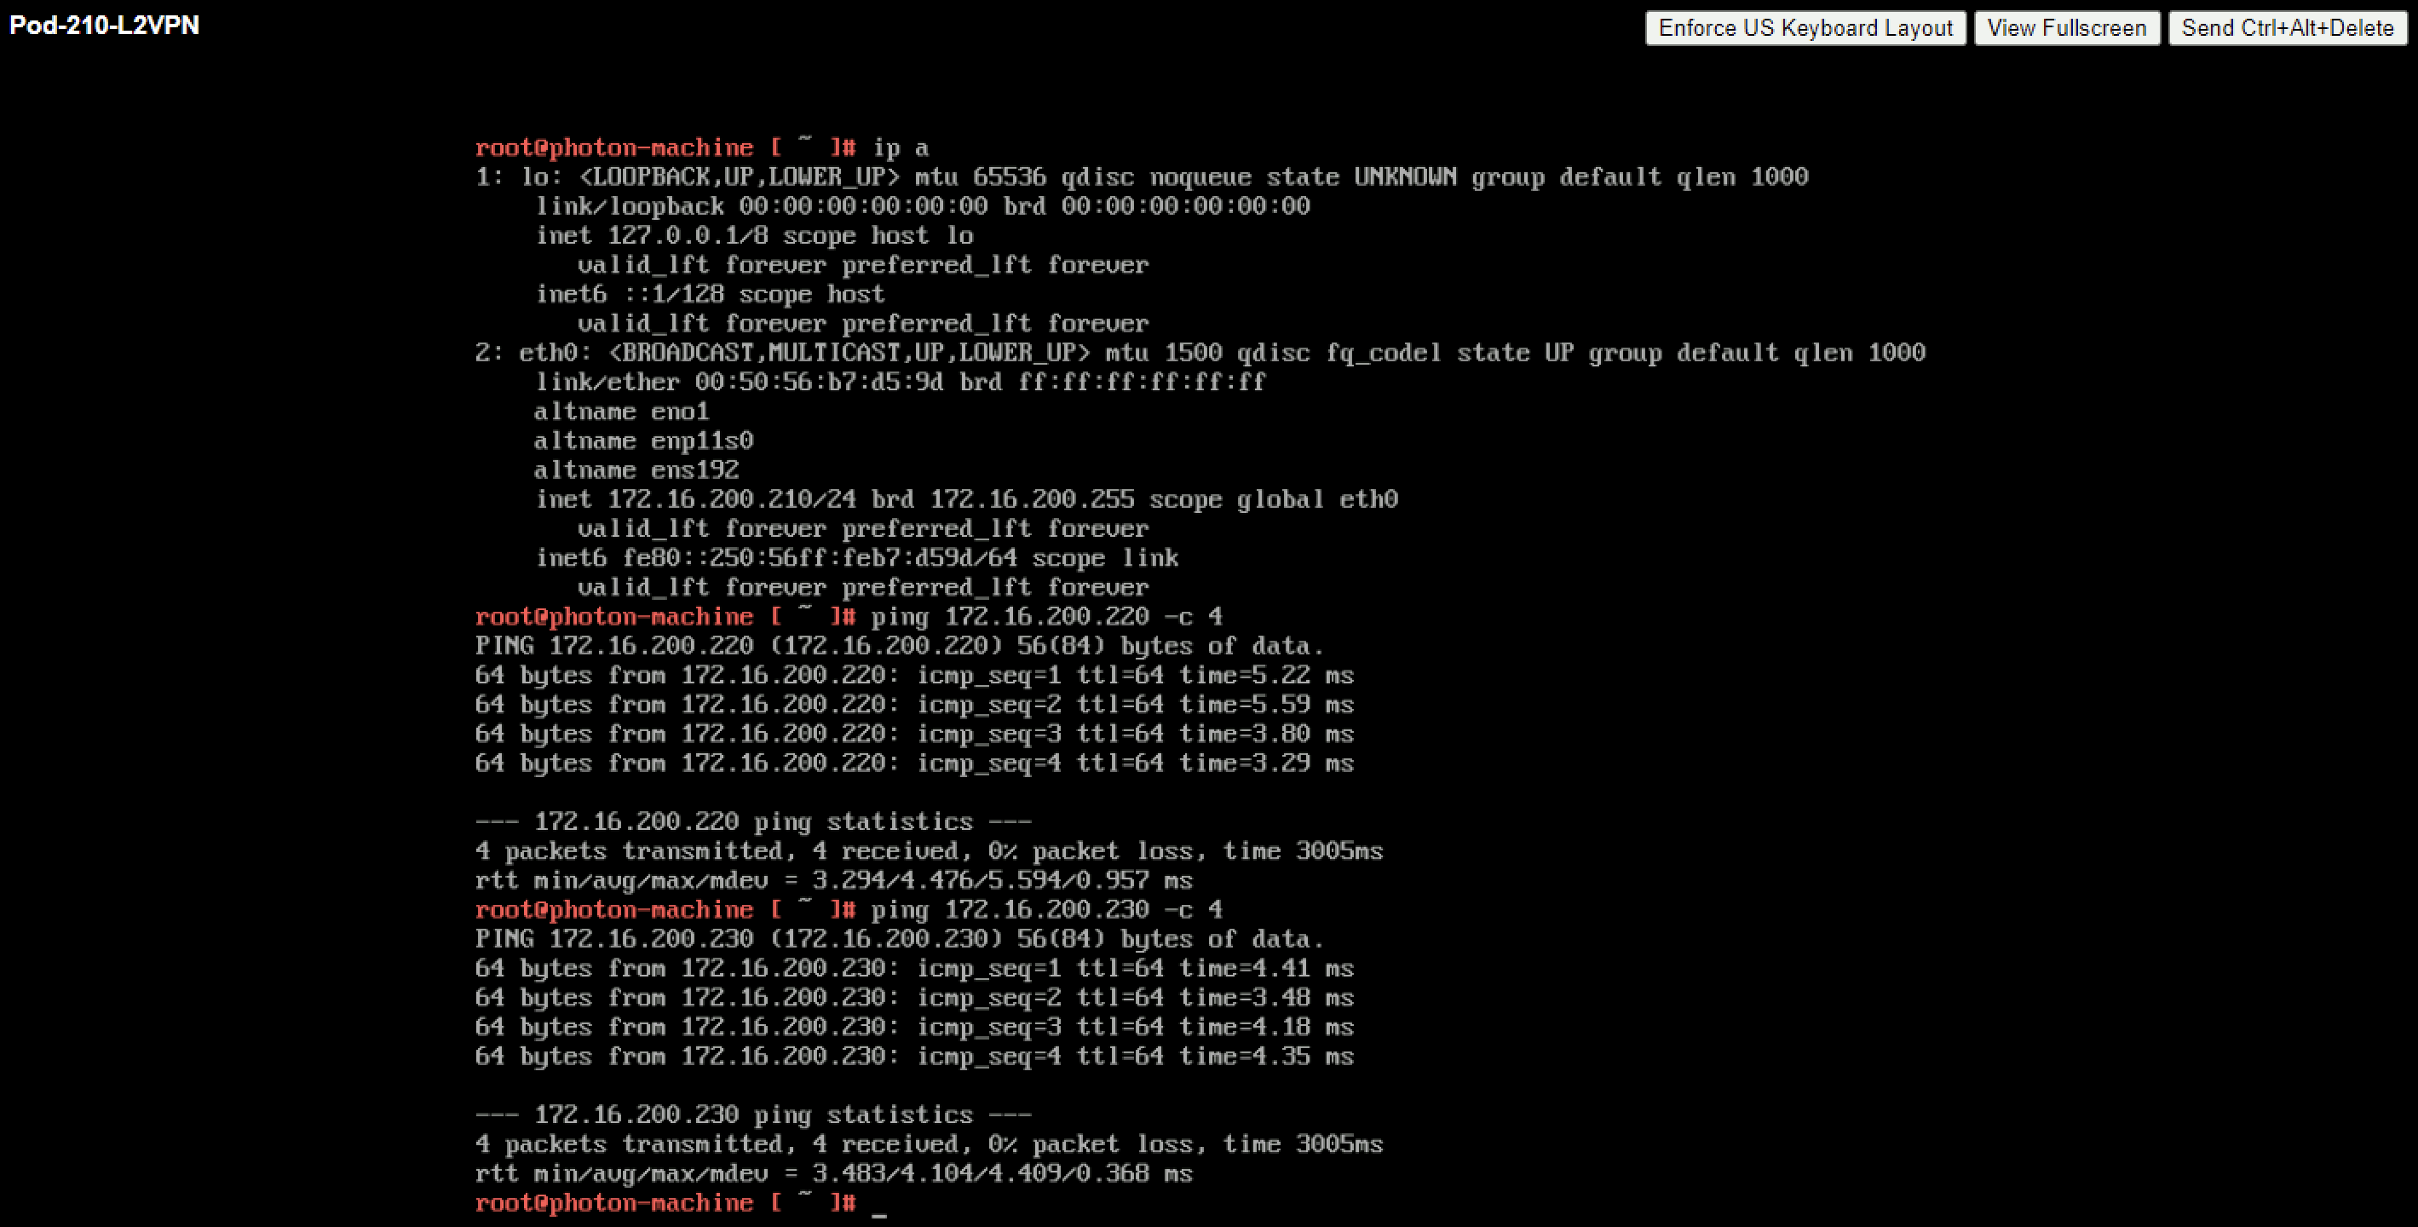Screen dimensions: 2418x1227
Task: Click the inet6 fe80 scope link line
Action: pyautogui.click(x=856, y=559)
